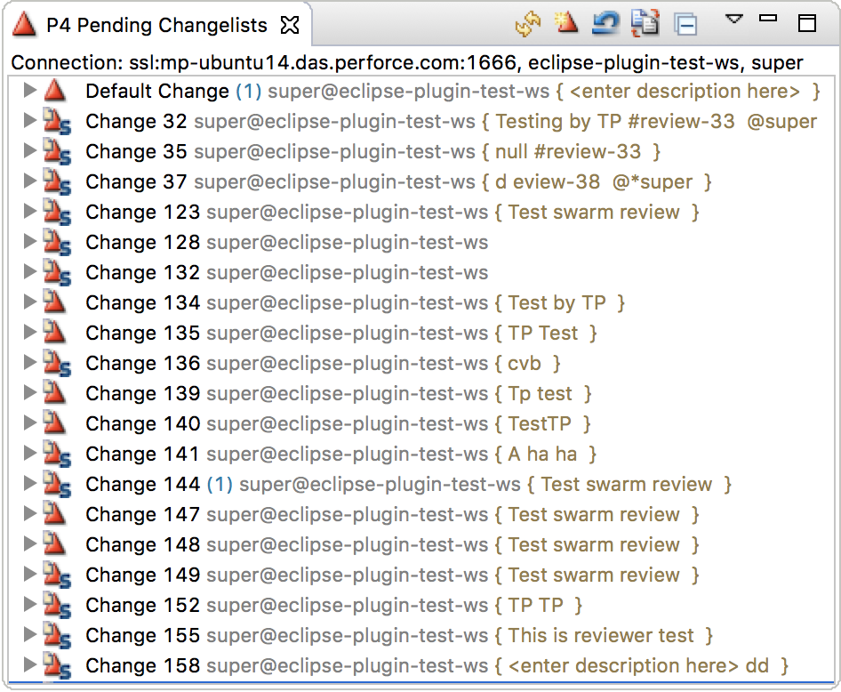Click the shelved icon of Change 32

coord(57,122)
